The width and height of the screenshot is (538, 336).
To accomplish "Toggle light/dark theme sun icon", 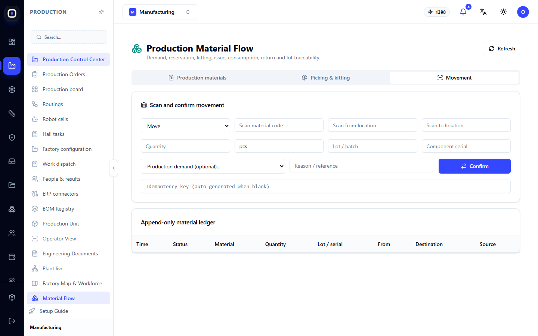I will click(x=504, y=12).
